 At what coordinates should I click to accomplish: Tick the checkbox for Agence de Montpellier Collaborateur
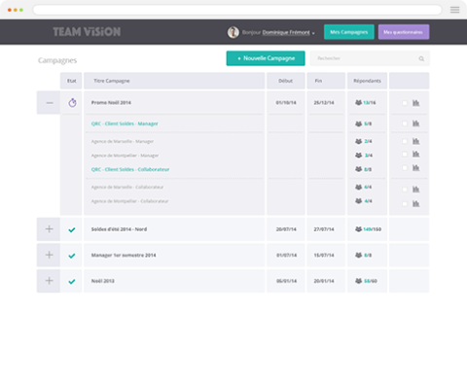click(x=405, y=203)
